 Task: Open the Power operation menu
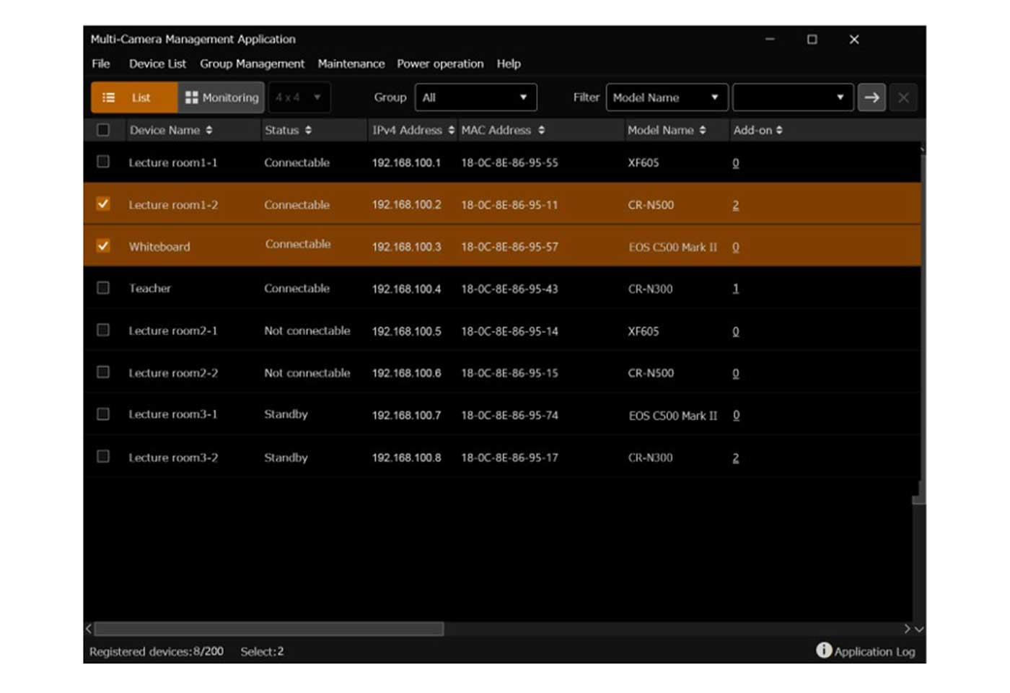point(439,64)
